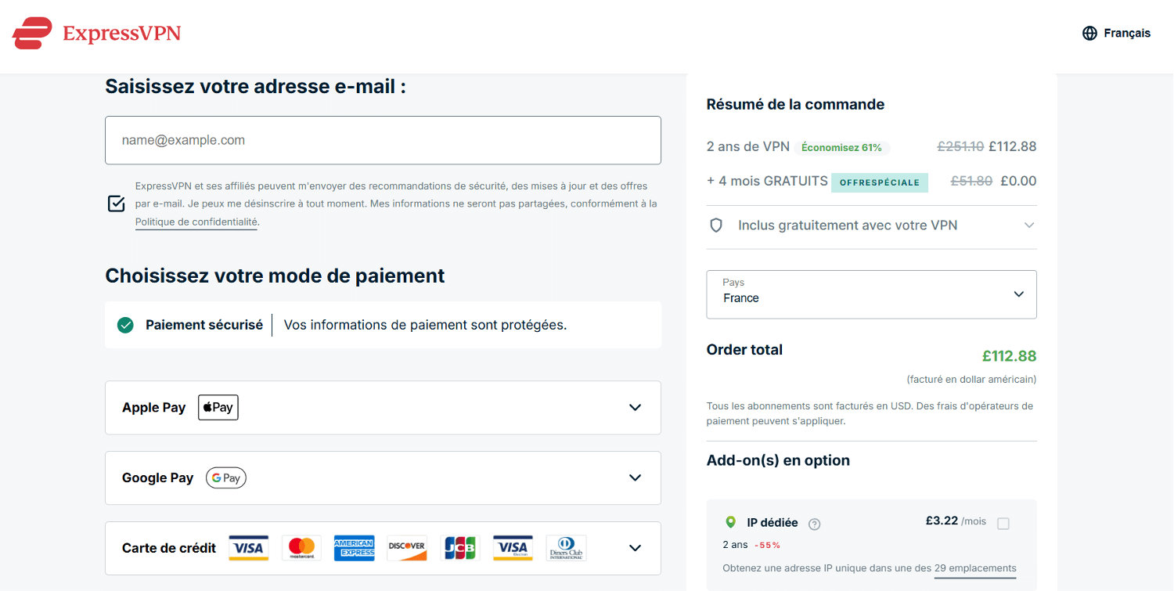The height and width of the screenshot is (591, 1174).
Task: Open the Politique de confidentialité link
Action: tap(196, 222)
